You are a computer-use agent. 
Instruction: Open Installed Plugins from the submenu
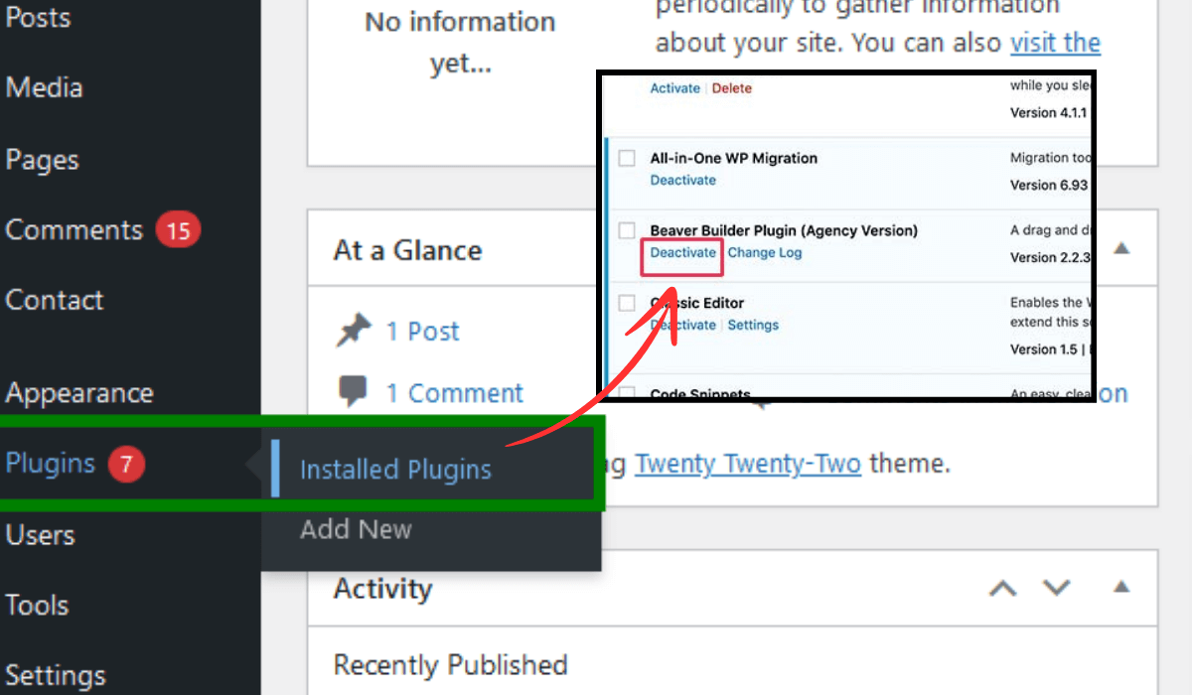click(395, 469)
